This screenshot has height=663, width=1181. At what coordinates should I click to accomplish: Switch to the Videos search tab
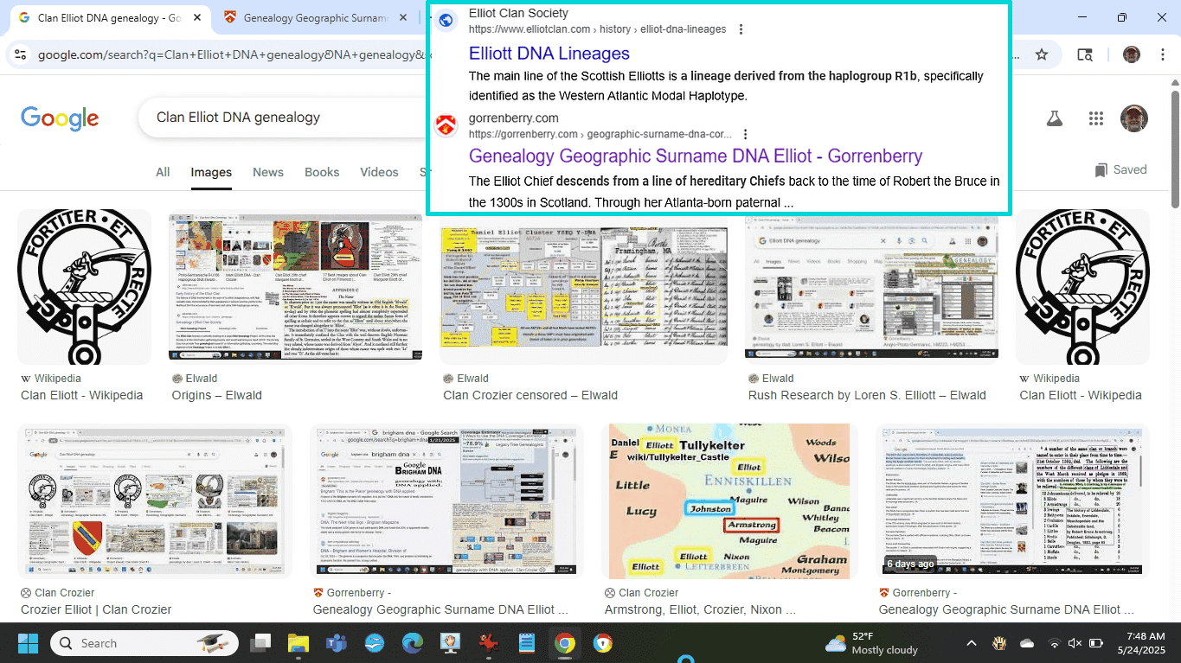tap(379, 172)
